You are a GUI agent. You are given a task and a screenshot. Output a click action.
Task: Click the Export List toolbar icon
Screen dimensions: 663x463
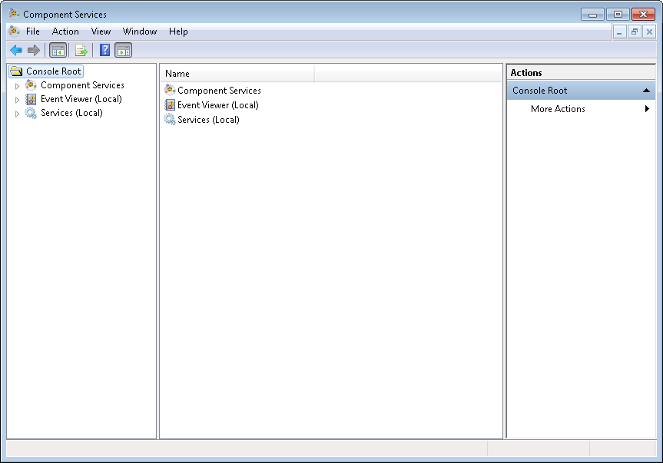[x=81, y=50]
